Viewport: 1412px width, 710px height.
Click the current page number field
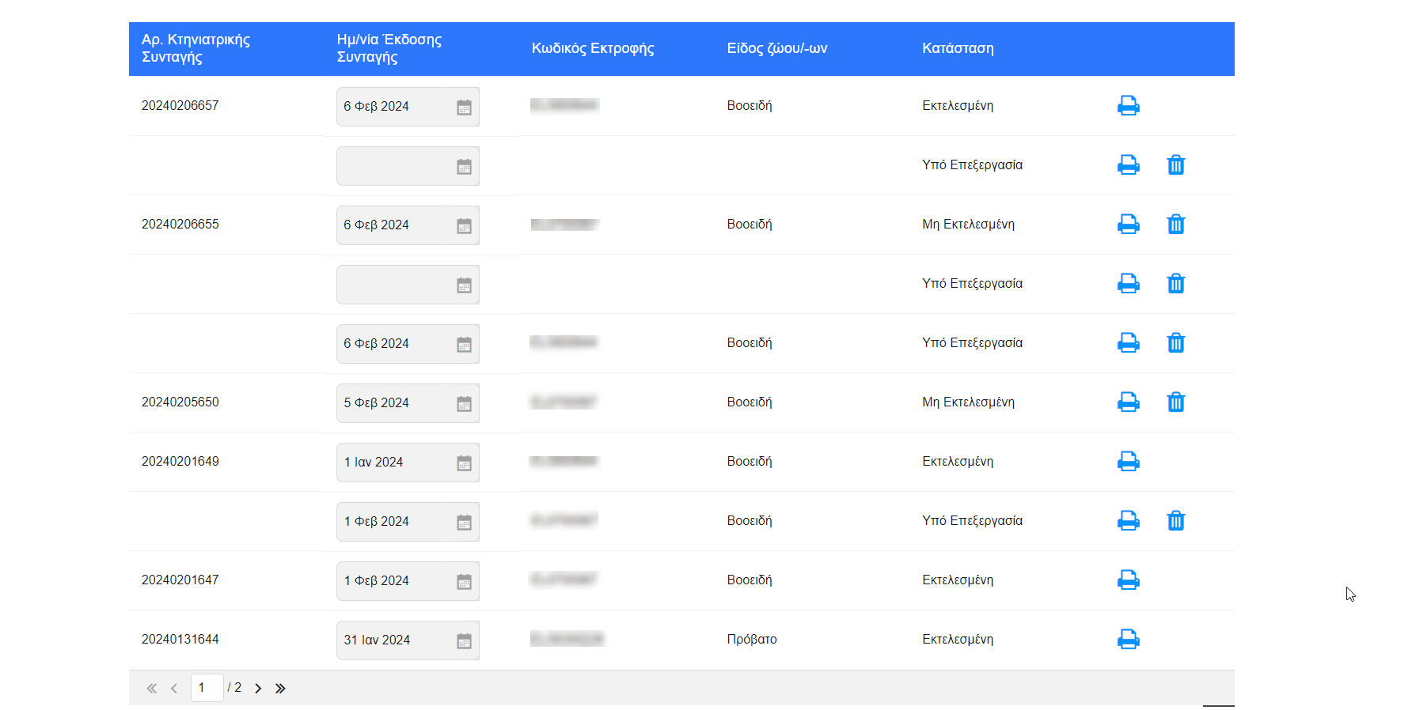coord(207,688)
